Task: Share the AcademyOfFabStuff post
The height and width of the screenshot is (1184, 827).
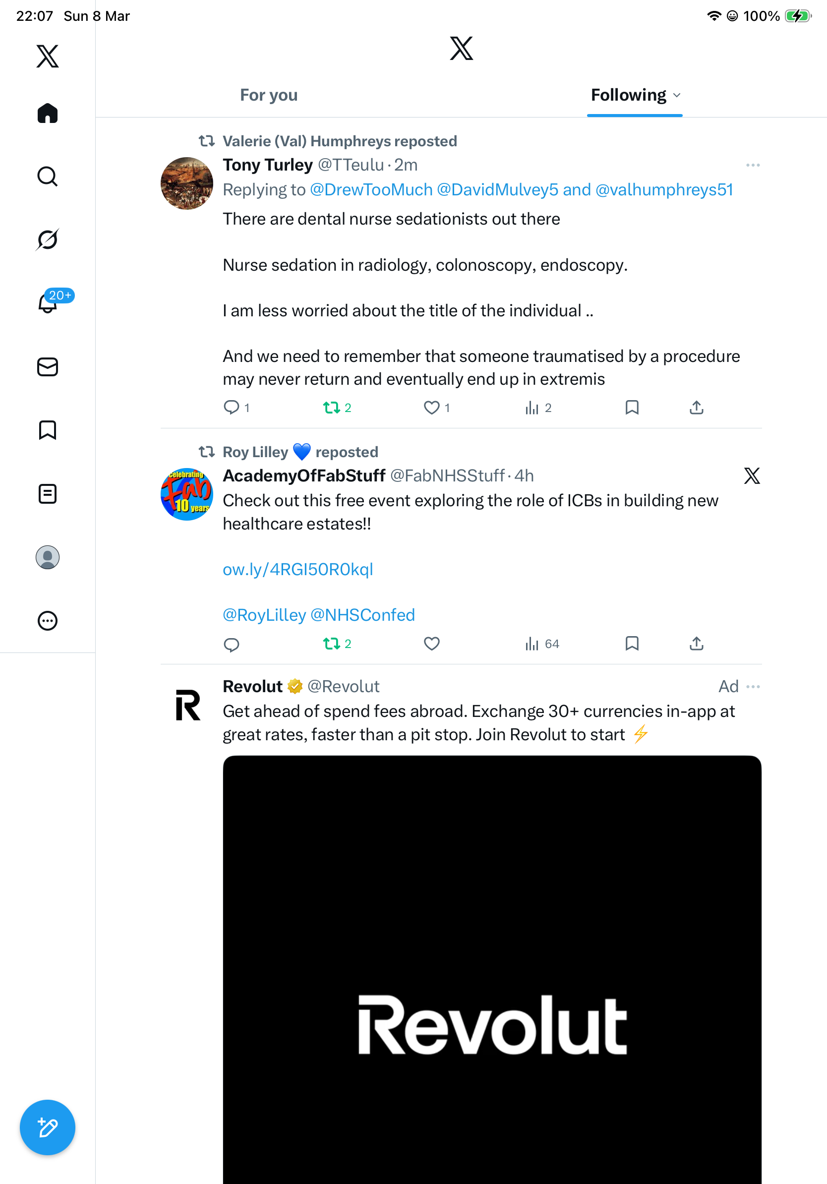Action: (697, 644)
